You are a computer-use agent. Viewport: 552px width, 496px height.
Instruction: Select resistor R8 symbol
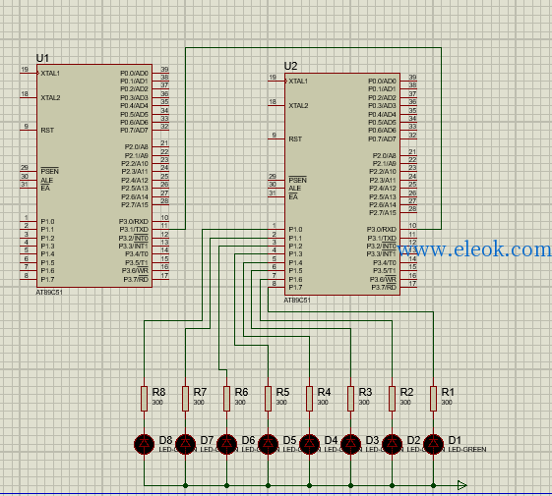point(144,399)
